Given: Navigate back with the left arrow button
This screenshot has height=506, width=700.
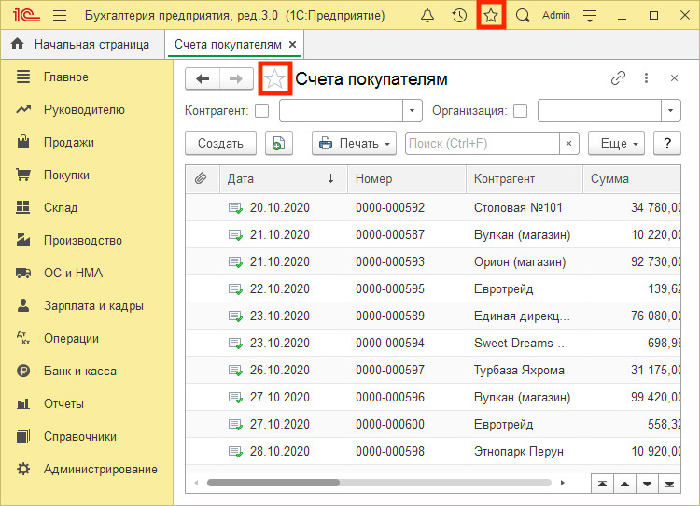Looking at the screenshot, I should tap(202, 79).
